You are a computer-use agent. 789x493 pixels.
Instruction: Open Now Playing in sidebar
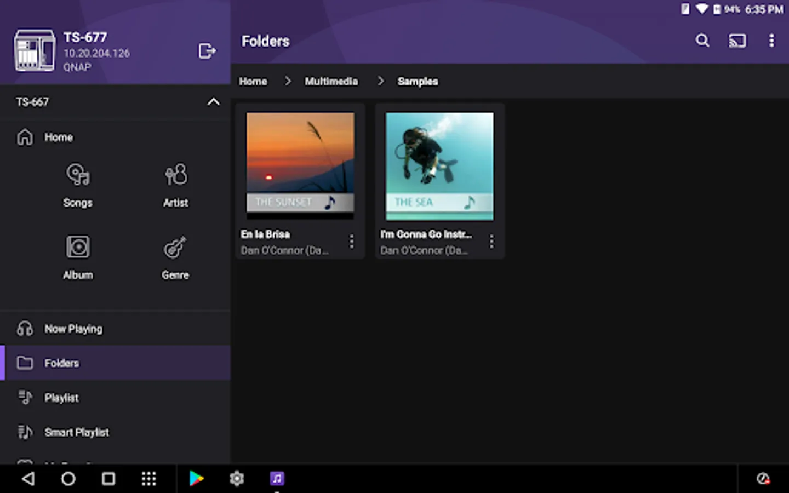pos(115,329)
